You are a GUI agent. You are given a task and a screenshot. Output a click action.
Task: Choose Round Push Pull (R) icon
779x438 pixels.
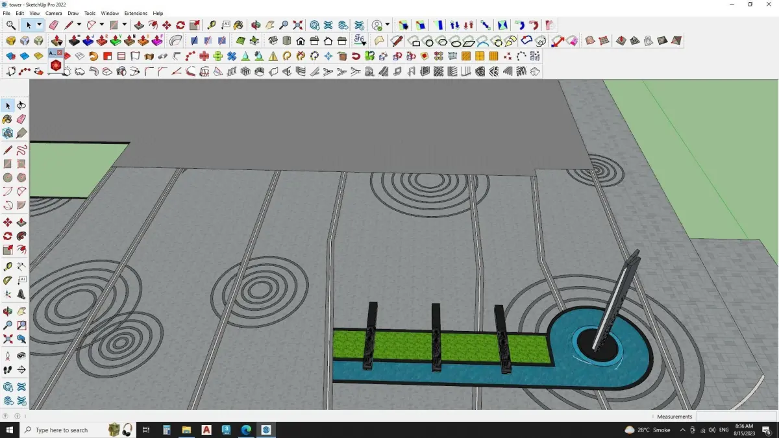(102, 40)
